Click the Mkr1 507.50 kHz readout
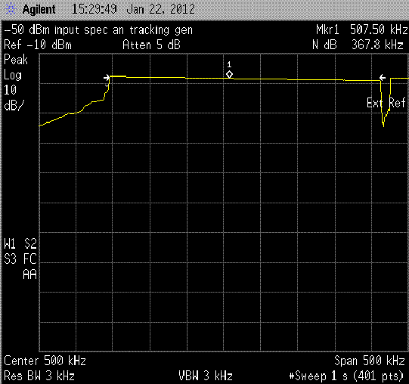This screenshot has width=409, height=384. [x=362, y=29]
